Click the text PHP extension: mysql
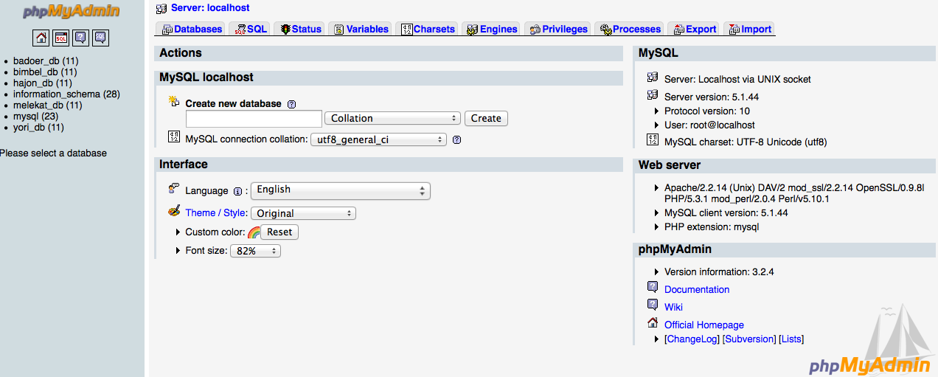Screen dimensions: 938x377 (x=712, y=227)
